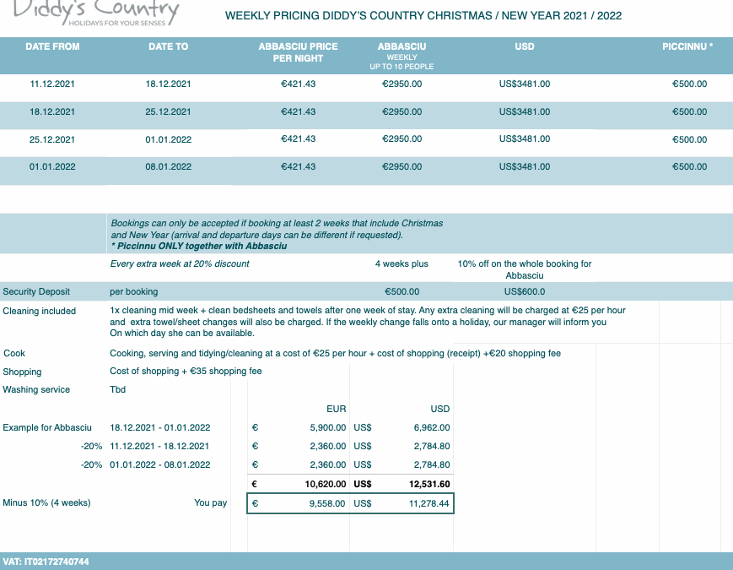
Task: Select Date From cell '25.12.2021' in third table row
Action: [52, 139]
